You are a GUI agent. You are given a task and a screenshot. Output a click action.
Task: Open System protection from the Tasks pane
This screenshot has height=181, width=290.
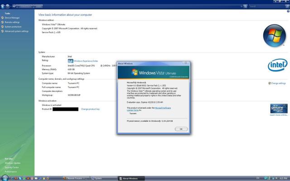pyautogui.click(x=13, y=27)
